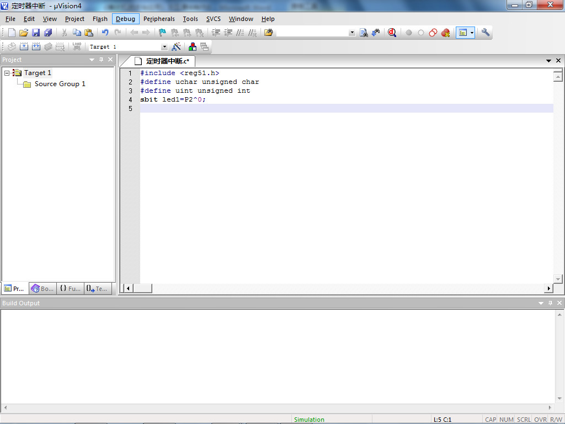Start the debug session with magnifier d icon
The height and width of the screenshot is (424, 565).
(x=392, y=33)
